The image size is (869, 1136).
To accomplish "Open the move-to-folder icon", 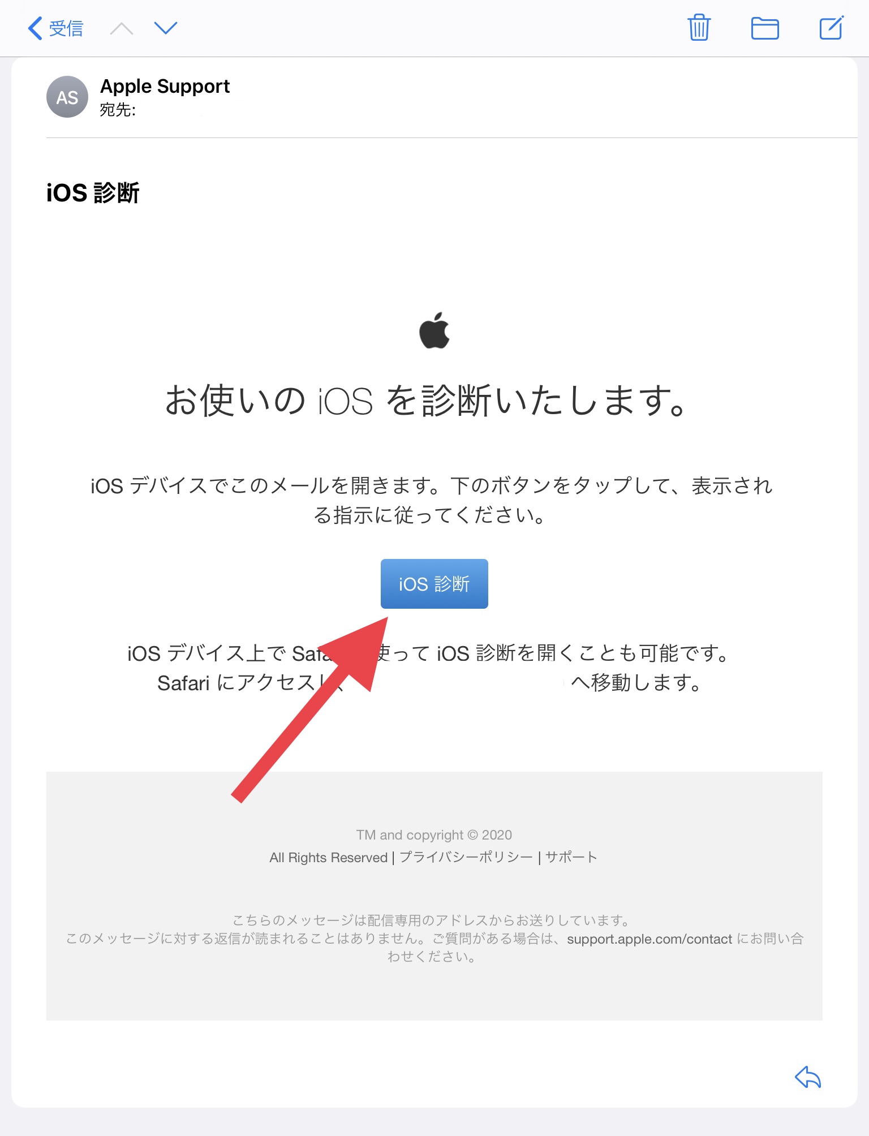I will point(765,28).
